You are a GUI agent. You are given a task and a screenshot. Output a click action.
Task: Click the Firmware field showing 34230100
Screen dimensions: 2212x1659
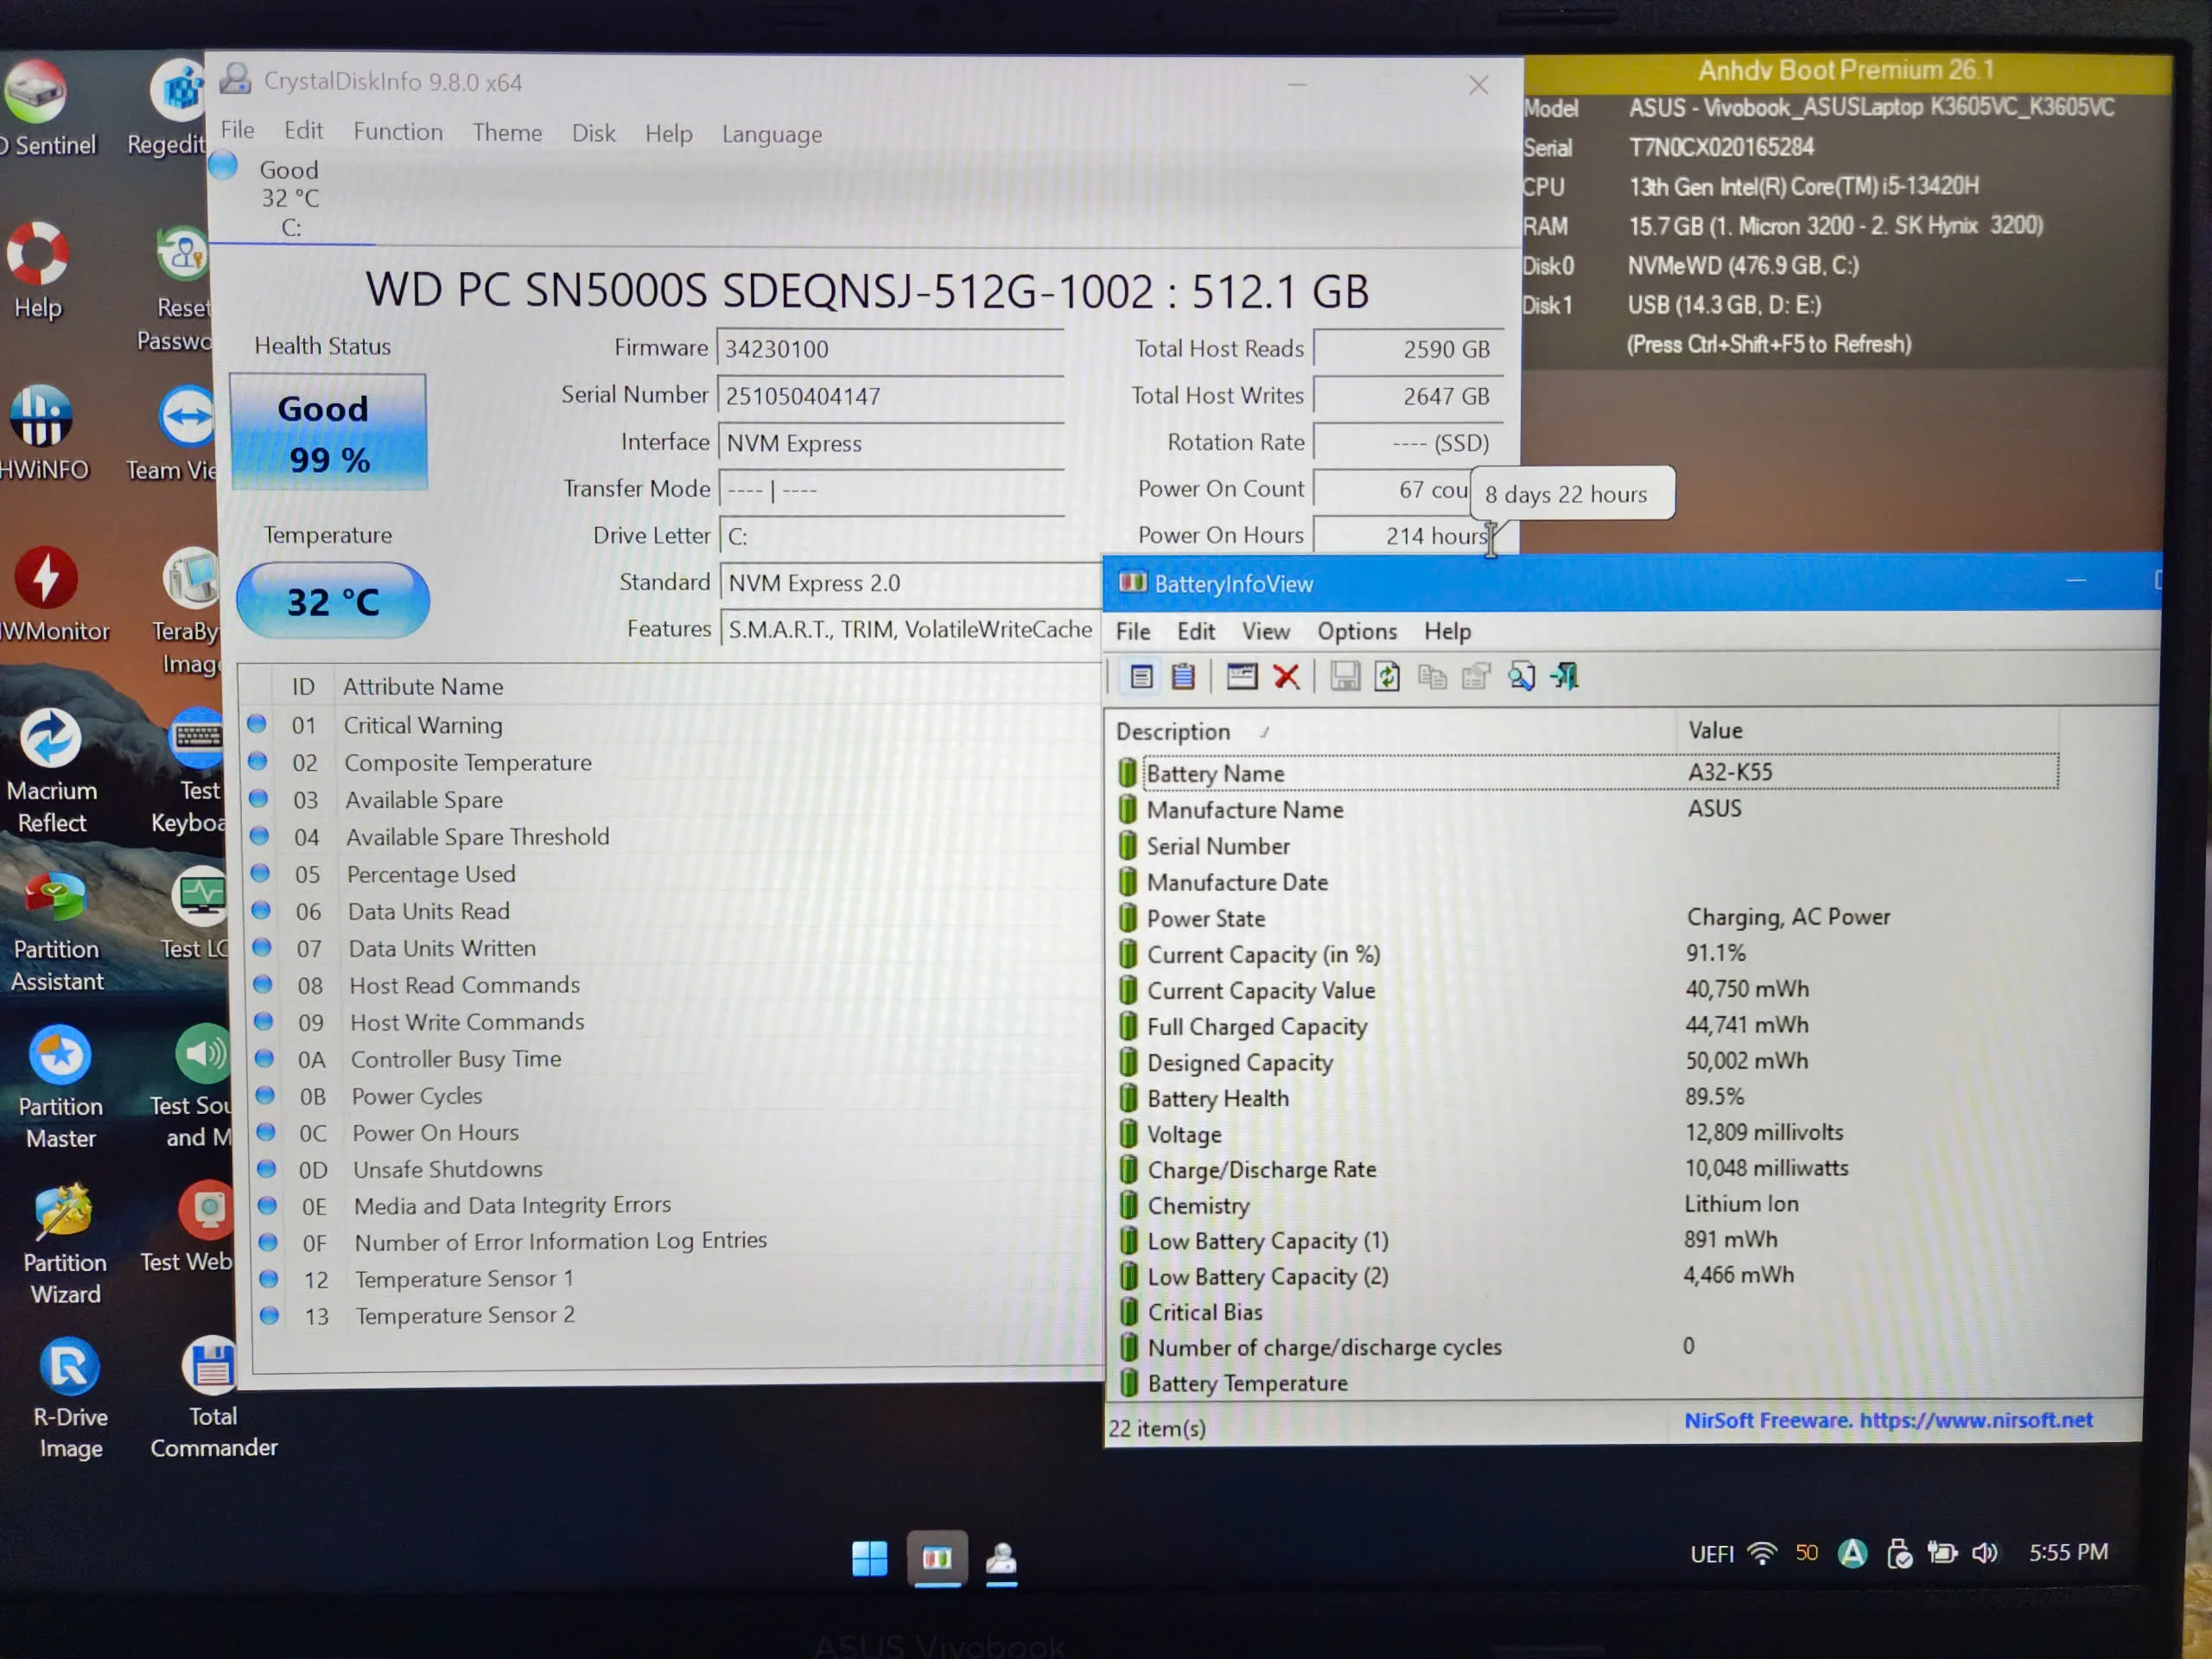[890, 349]
